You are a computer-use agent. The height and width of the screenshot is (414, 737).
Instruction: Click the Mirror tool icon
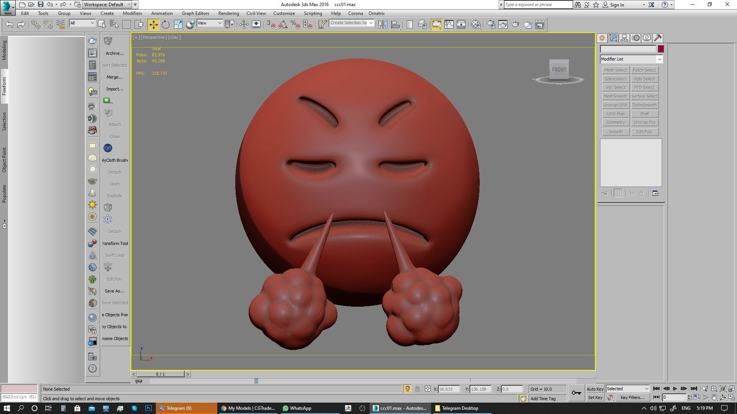(x=383, y=25)
